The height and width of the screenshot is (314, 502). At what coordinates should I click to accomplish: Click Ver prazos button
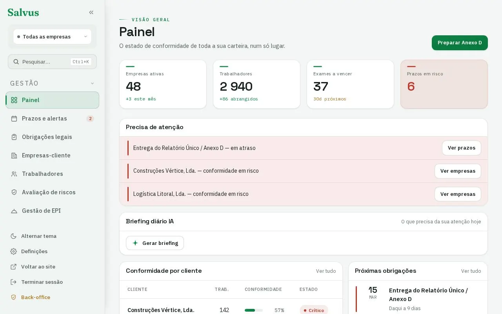click(x=462, y=148)
